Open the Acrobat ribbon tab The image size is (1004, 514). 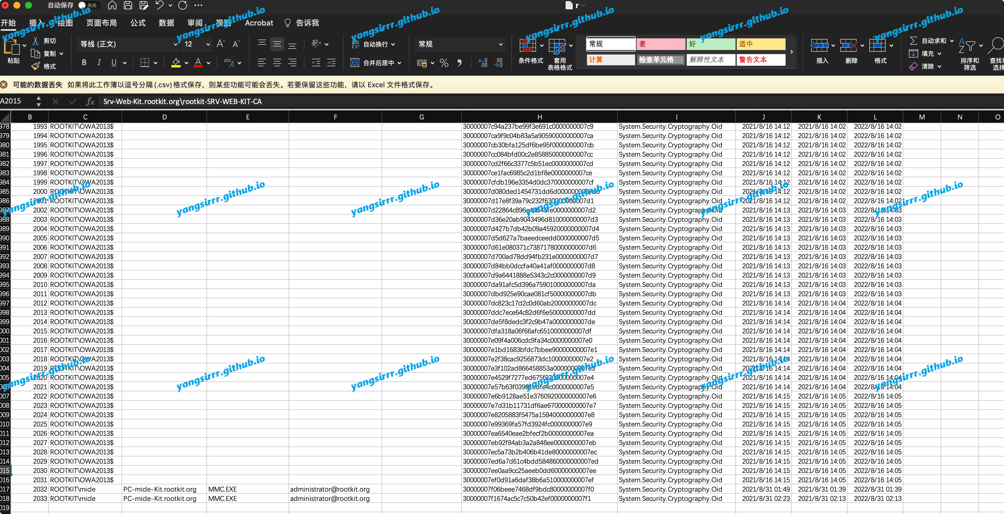coord(259,23)
